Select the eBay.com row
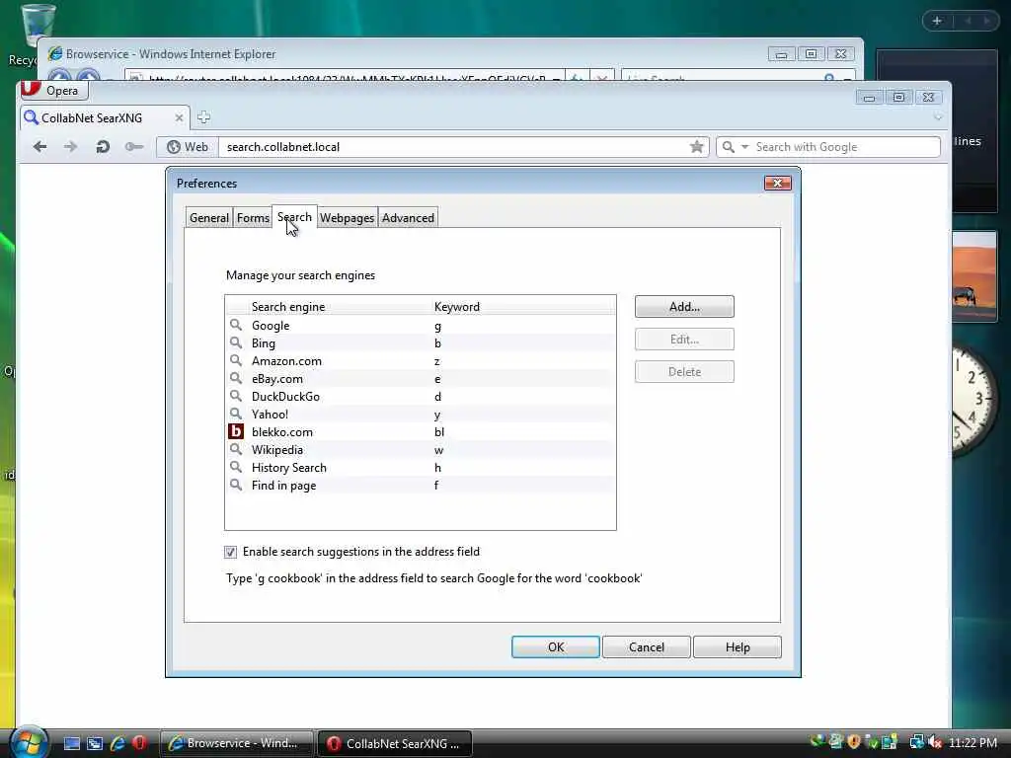 coord(421,379)
